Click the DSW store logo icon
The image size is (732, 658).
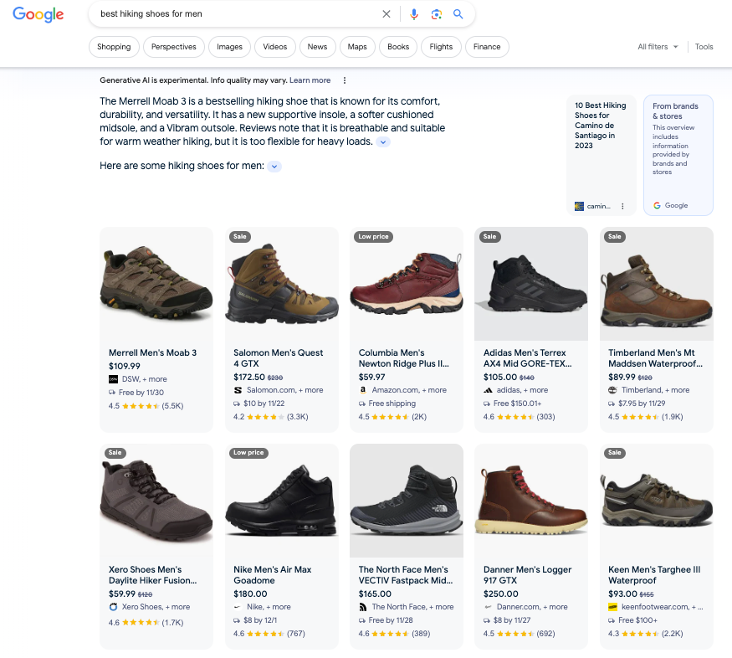click(113, 379)
